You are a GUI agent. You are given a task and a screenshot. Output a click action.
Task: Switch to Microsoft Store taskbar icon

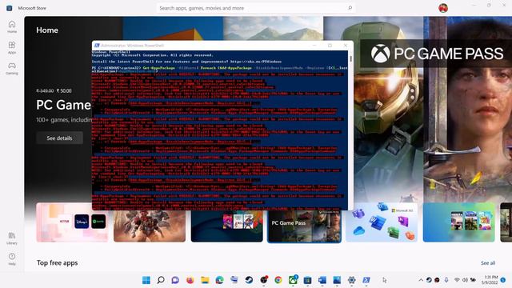307,280
